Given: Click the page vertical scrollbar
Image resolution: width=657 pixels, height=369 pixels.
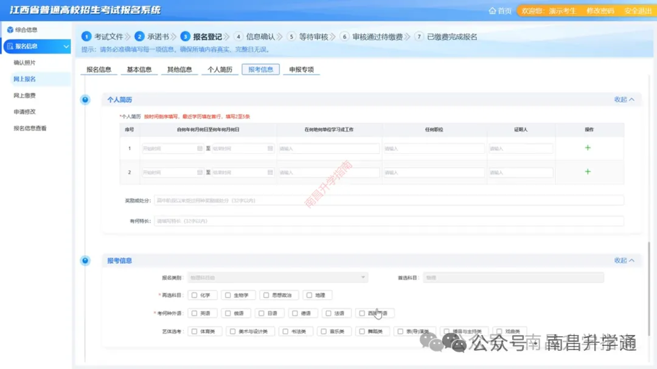Looking at the screenshot, I should click(x=650, y=289).
